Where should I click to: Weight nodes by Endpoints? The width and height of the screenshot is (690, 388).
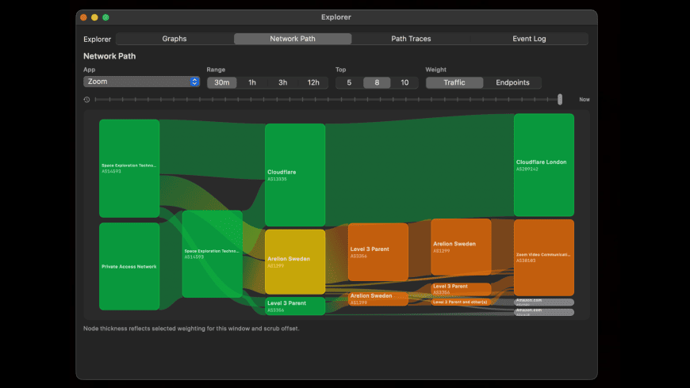coord(512,82)
